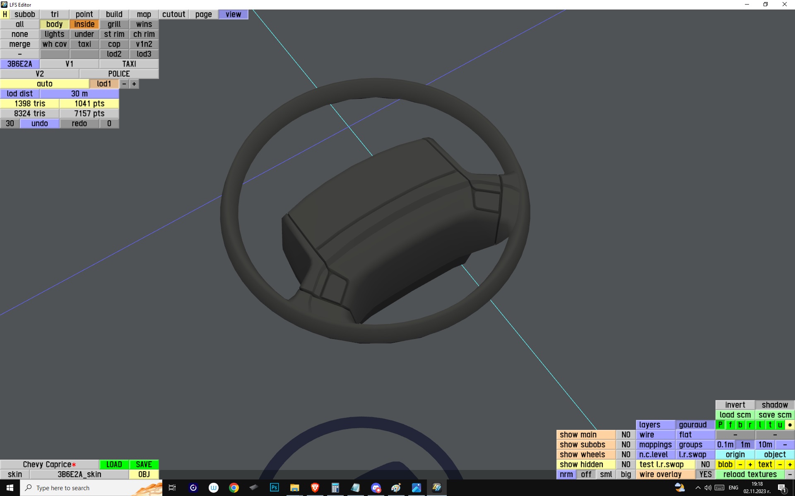795x496 pixels.
Task: Select the big view size option
Action: pos(626,475)
